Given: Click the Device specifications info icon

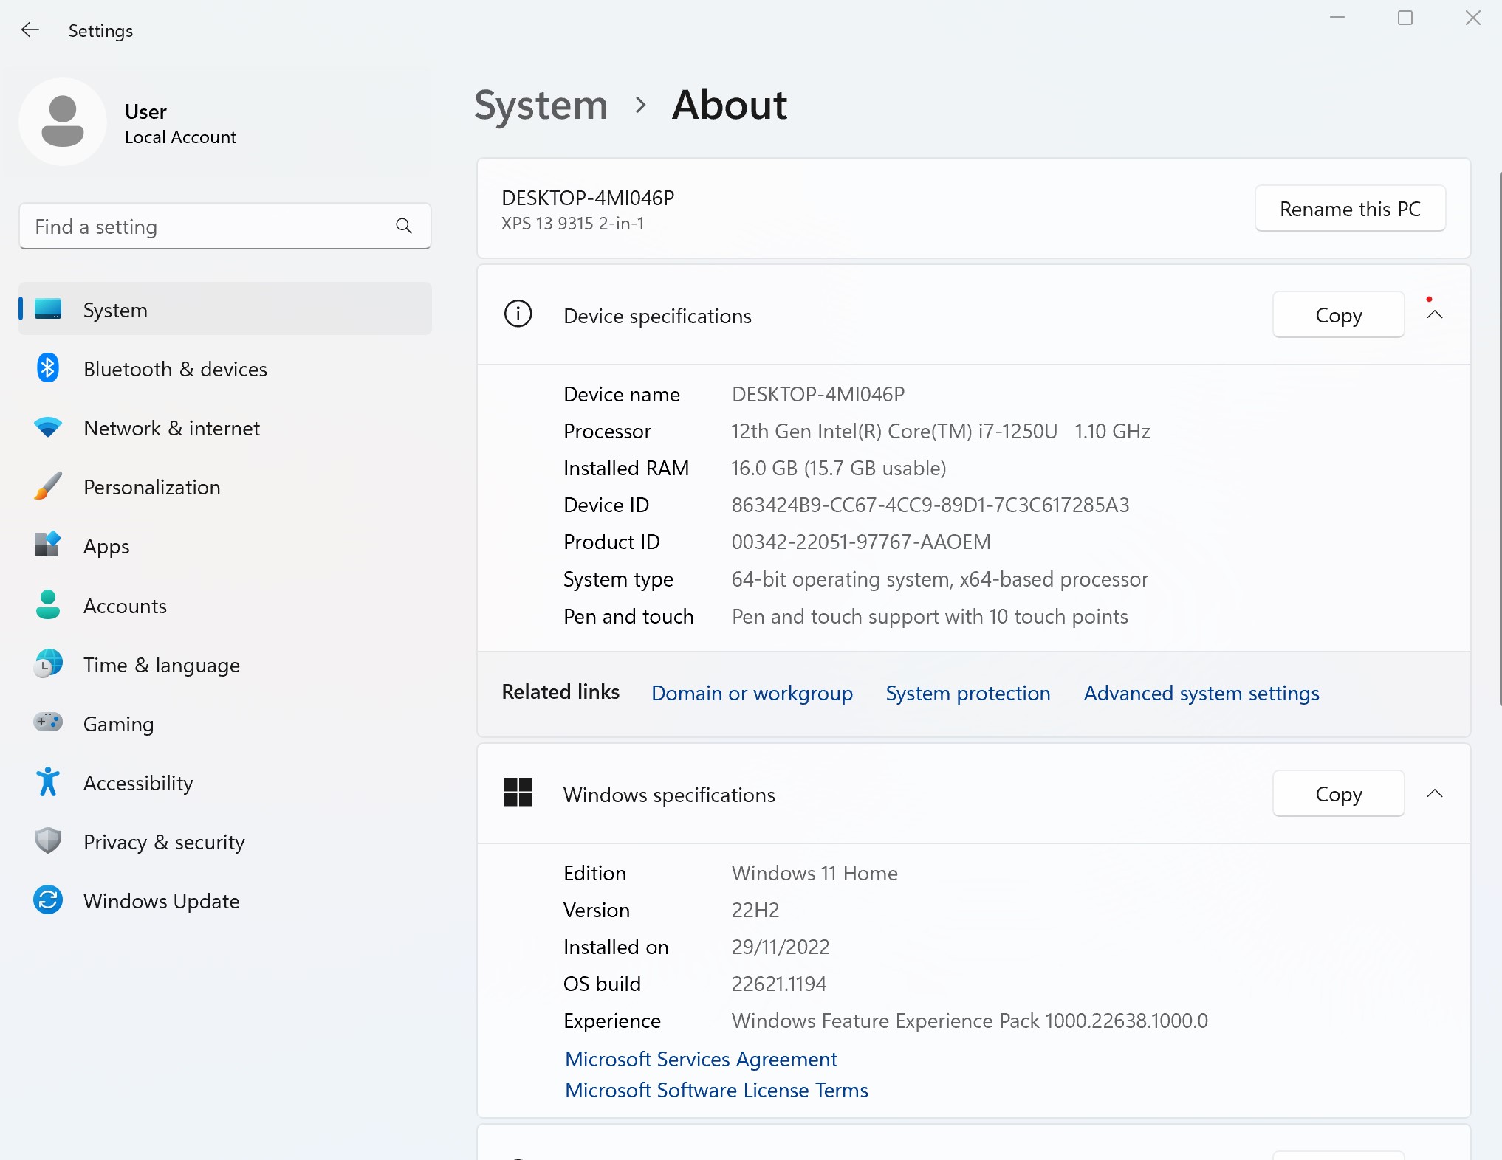Looking at the screenshot, I should (x=518, y=314).
